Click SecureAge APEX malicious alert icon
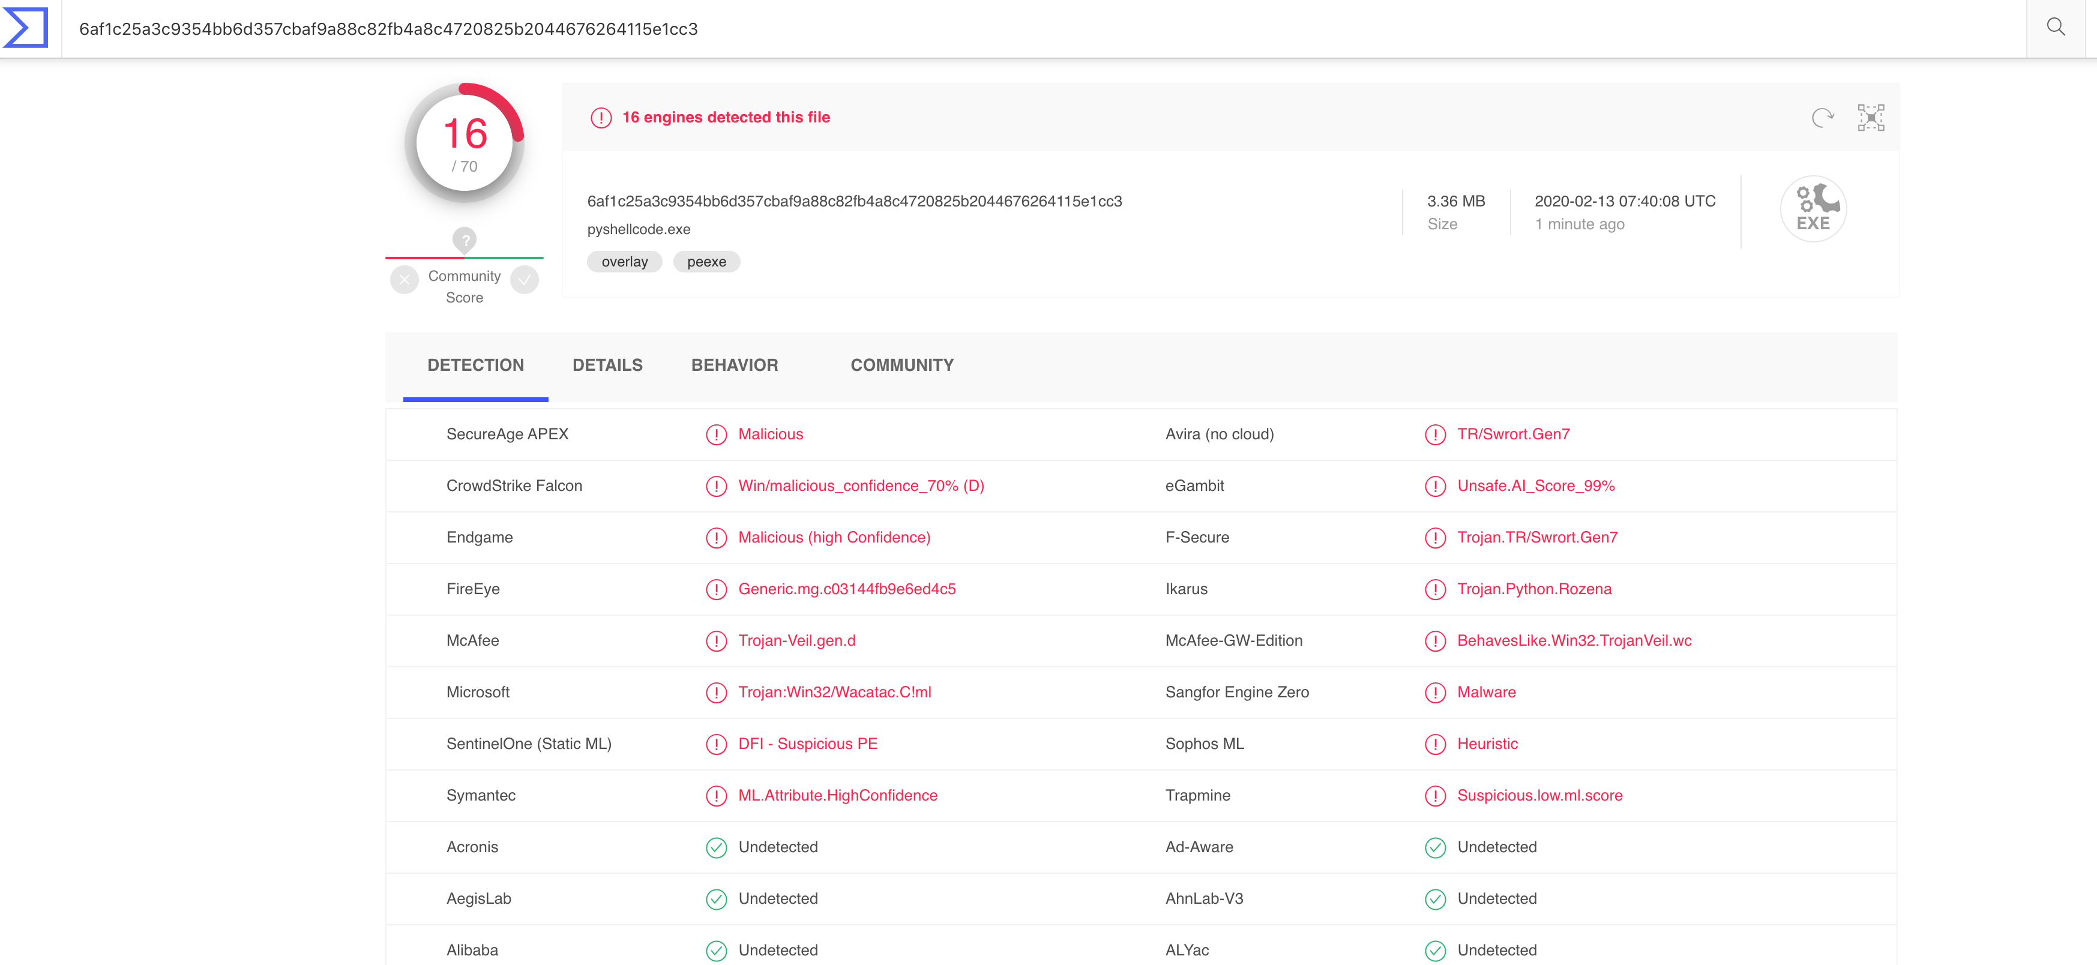The width and height of the screenshot is (2097, 965). click(x=717, y=434)
